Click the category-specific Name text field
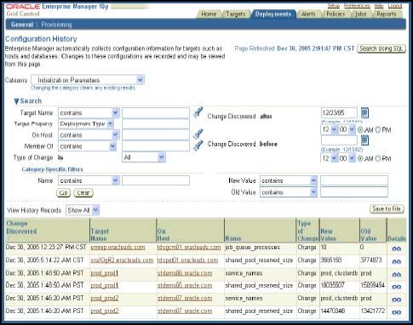 pyautogui.click(x=156, y=180)
